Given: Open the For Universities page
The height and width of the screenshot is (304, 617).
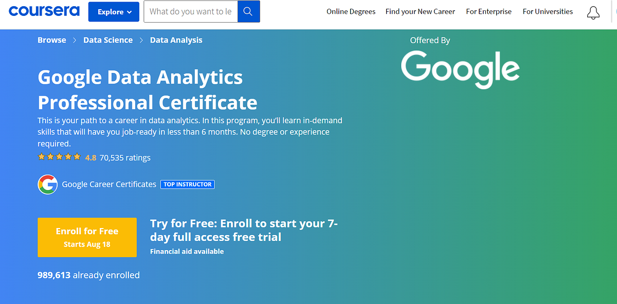Looking at the screenshot, I should pyautogui.click(x=548, y=11).
